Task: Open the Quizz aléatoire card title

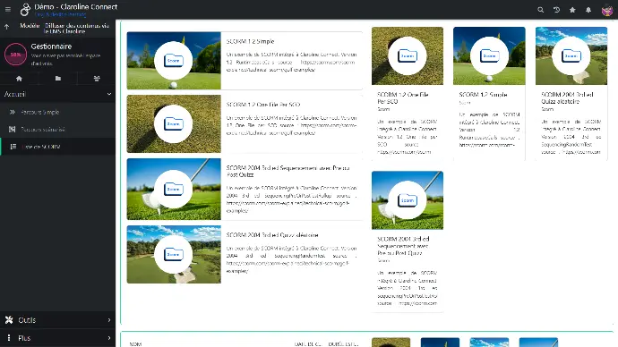Action: [567, 98]
